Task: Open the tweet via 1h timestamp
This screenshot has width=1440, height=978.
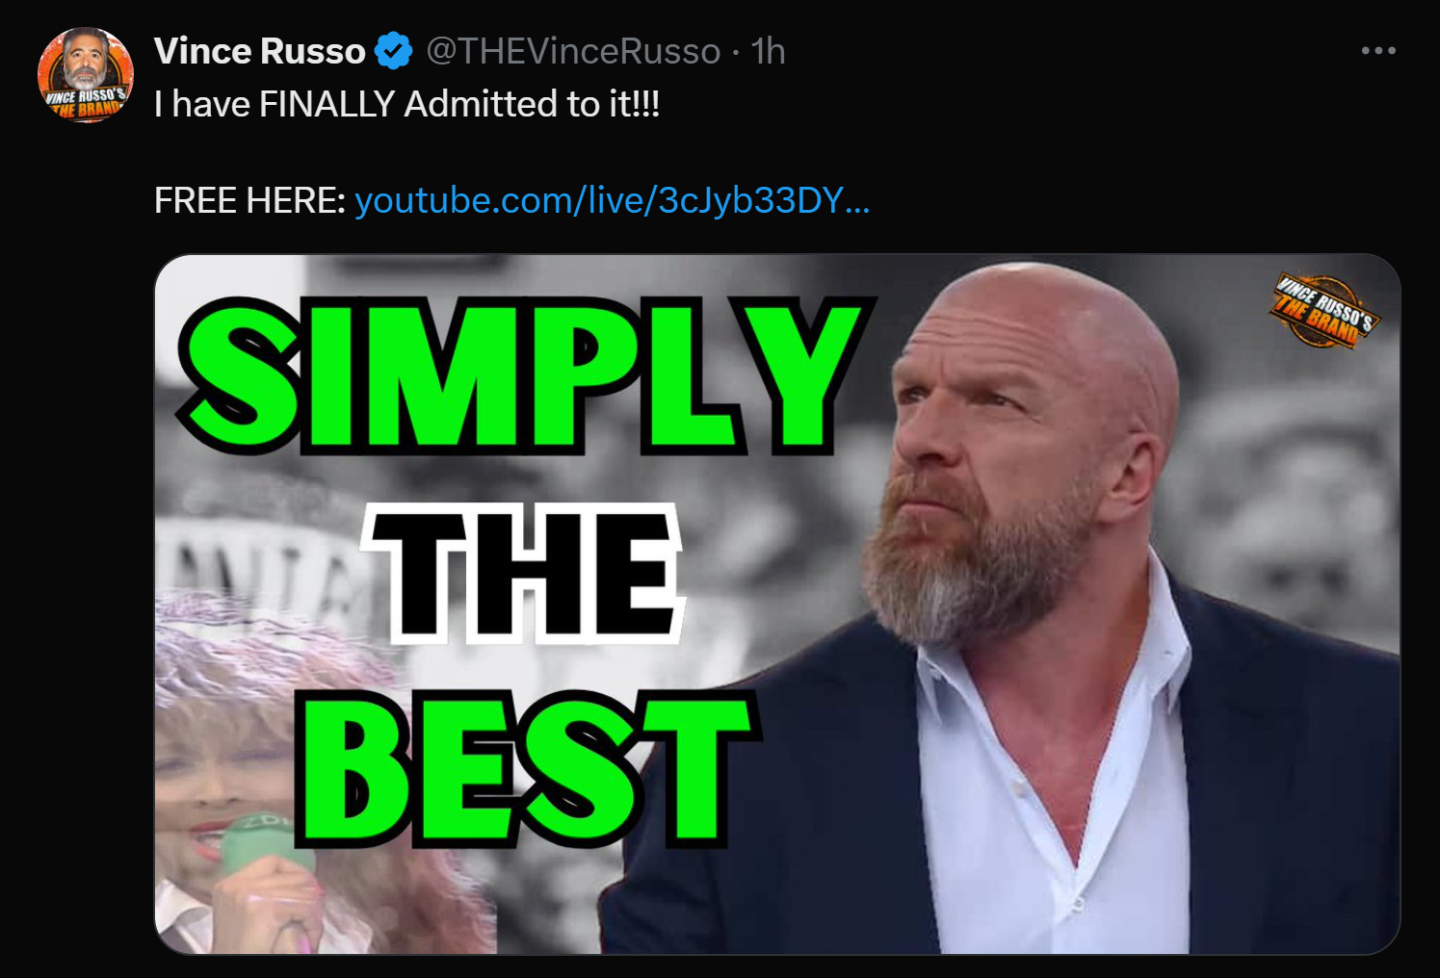Action: point(768,51)
